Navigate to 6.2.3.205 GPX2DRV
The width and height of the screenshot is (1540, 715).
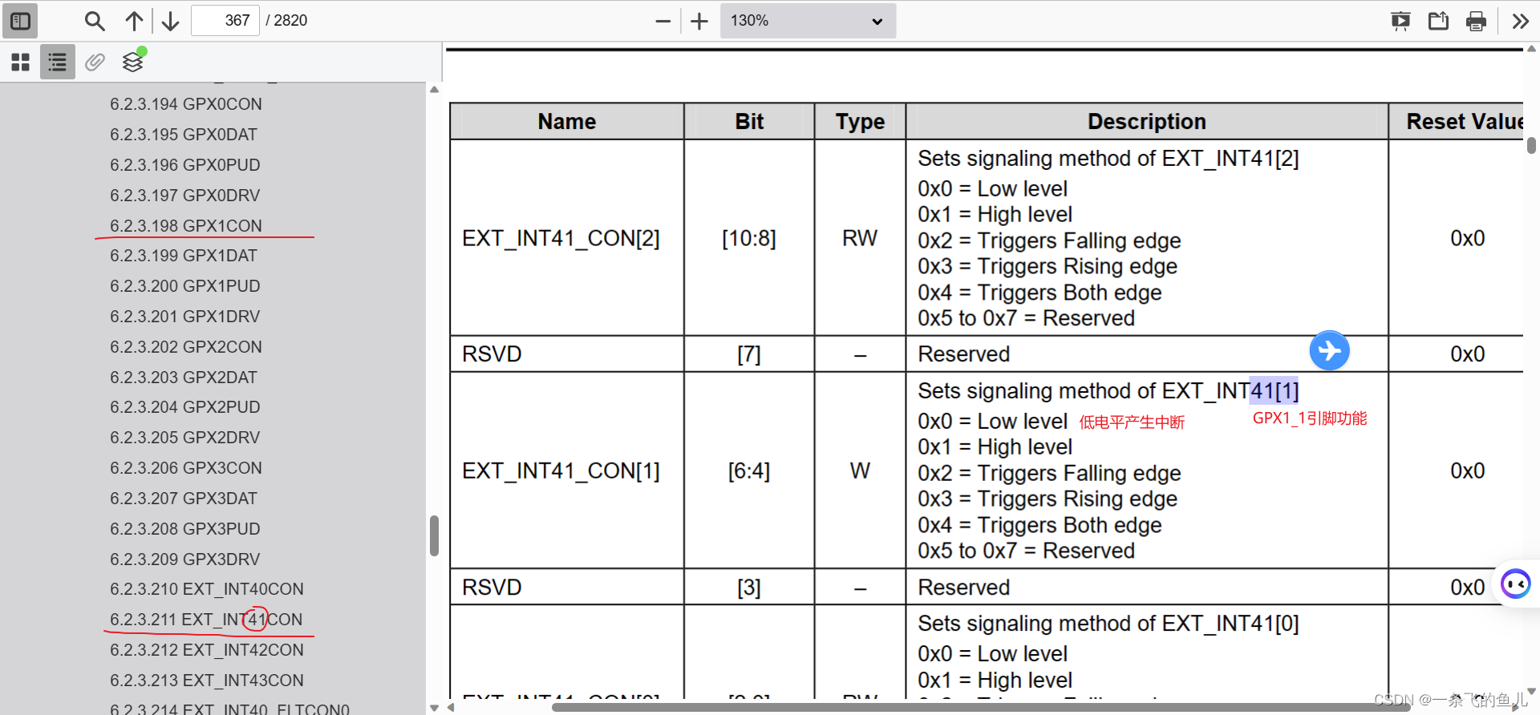(x=185, y=438)
